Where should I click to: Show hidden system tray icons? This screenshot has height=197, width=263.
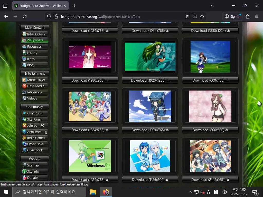[x=190, y=192]
